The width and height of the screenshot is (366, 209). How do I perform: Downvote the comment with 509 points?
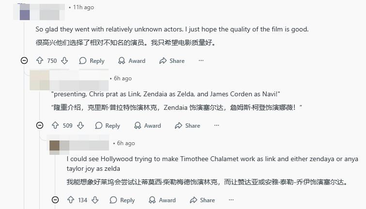[x=80, y=126]
